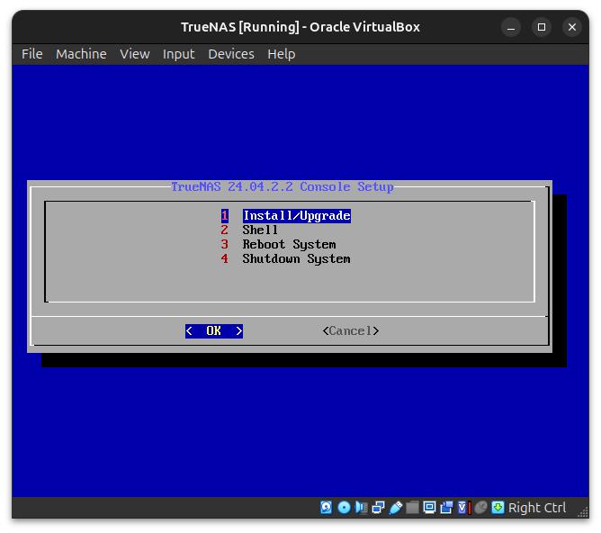This screenshot has width=601, height=533.
Task: Click the Cancel button
Action: [x=351, y=331]
